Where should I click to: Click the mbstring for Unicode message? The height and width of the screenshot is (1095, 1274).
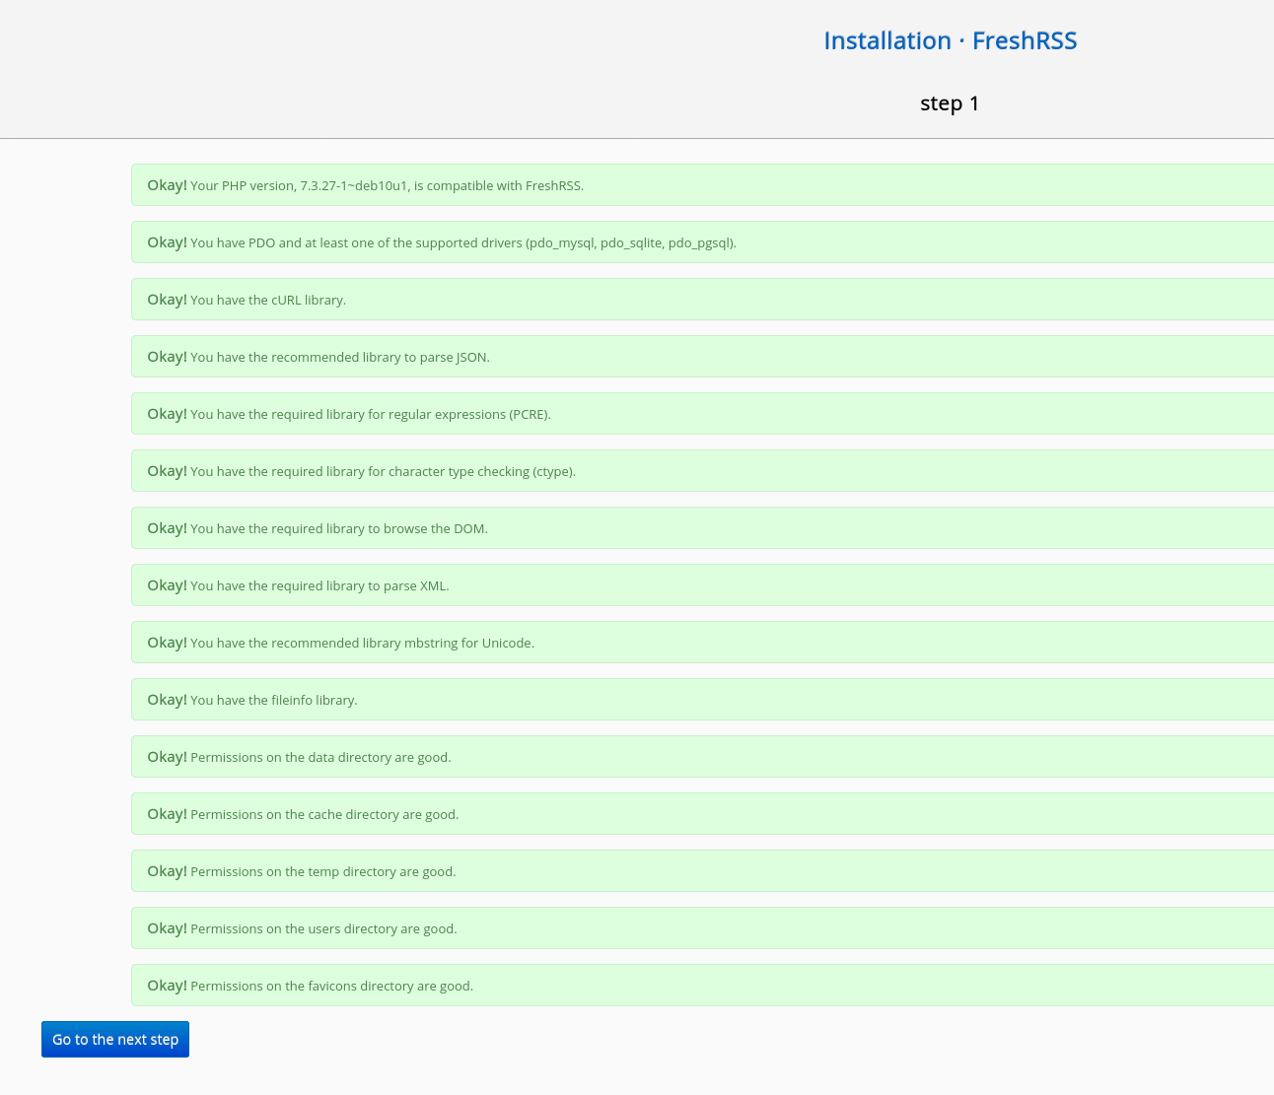[702, 643]
